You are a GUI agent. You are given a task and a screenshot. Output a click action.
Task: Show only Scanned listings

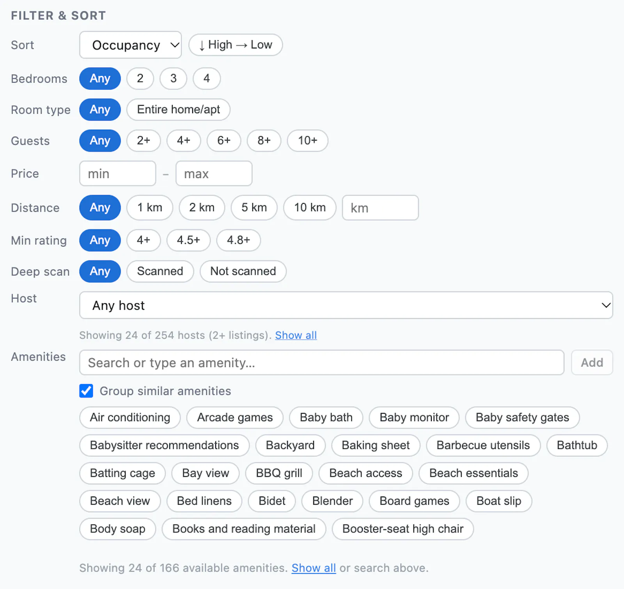point(160,271)
